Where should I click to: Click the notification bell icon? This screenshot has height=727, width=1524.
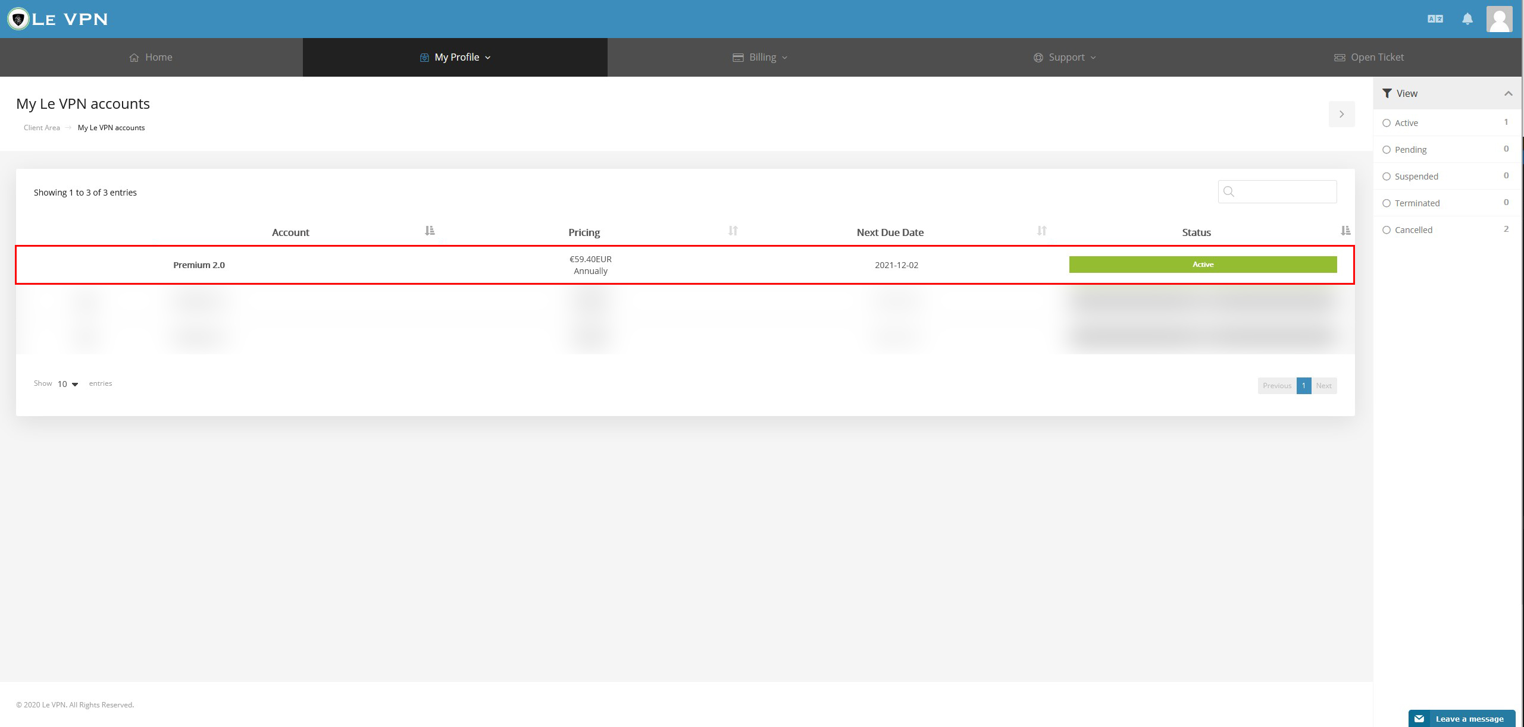click(1467, 18)
